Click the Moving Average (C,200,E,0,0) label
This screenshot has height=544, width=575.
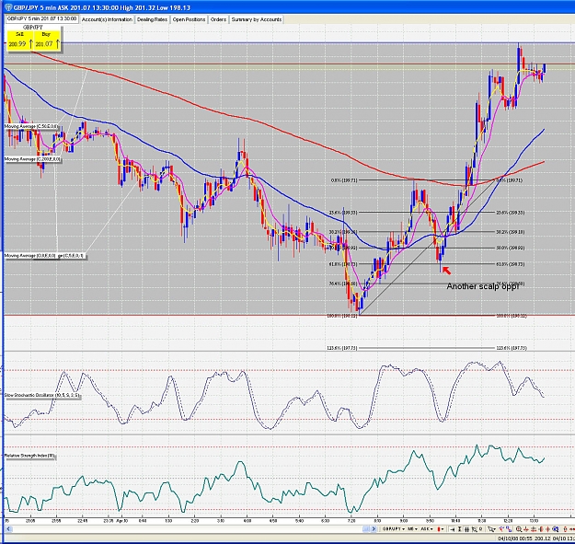coord(32,159)
